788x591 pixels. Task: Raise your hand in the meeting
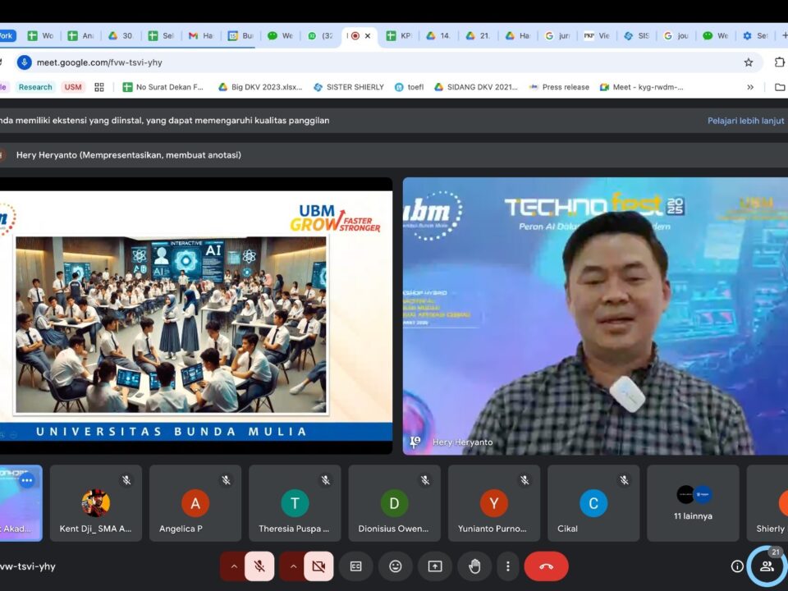click(x=474, y=566)
